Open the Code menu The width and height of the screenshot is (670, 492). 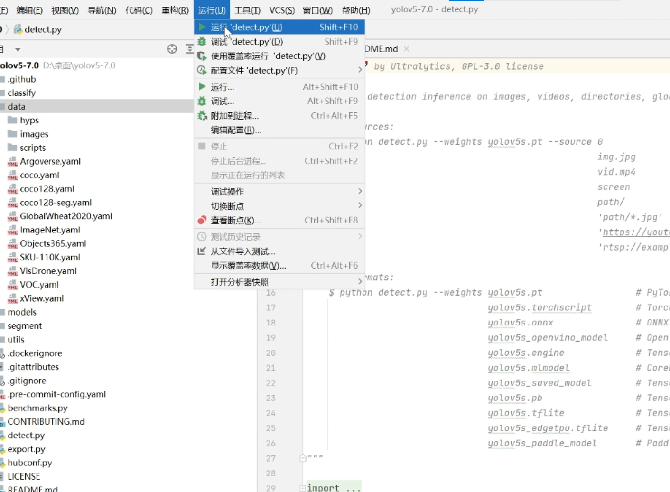[x=139, y=10]
